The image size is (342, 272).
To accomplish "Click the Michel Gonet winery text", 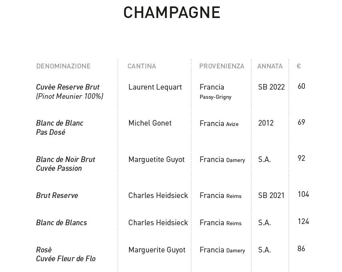I will pos(150,123).
